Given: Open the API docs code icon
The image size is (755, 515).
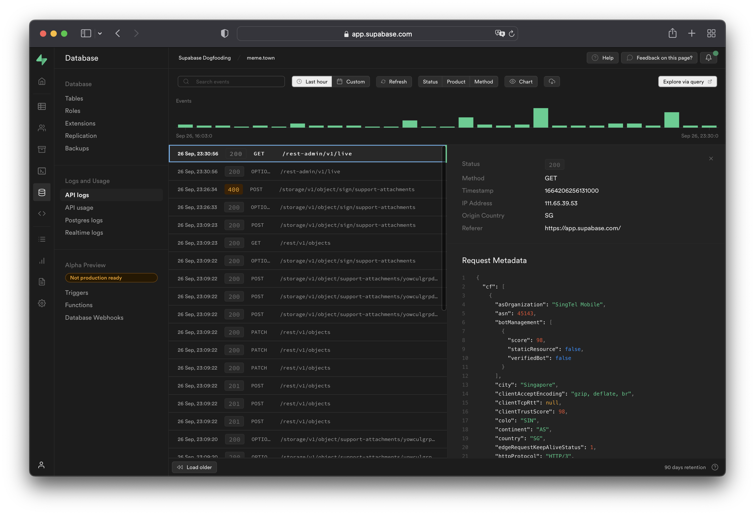Looking at the screenshot, I should tap(42, 213).
